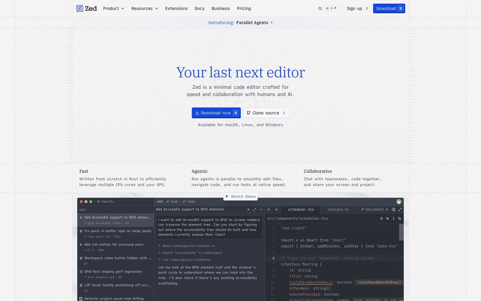The image size is (481, 301).
Task: Expand the agent panel with diagonal arrows icon
Action: (255, 209)
